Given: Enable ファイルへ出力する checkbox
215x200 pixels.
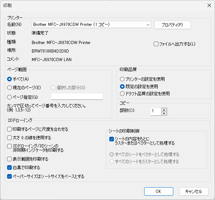Looking at the screenshot, I should 156,44.
